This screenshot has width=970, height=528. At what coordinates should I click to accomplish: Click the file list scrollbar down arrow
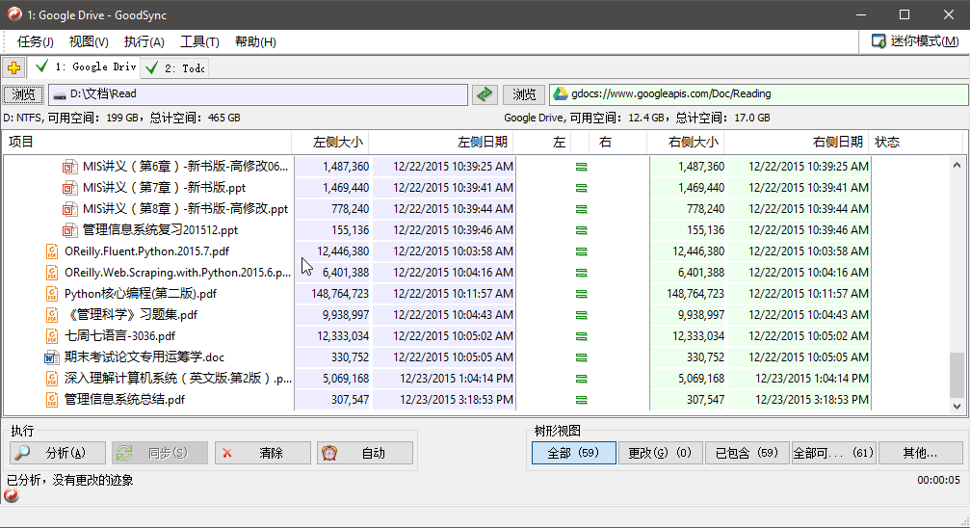point(957,406)
